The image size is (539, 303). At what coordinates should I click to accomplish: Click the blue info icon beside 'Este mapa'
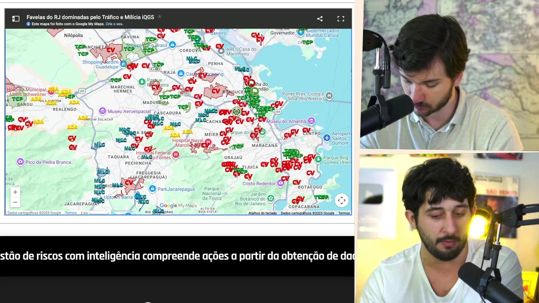tap(29, 24)
